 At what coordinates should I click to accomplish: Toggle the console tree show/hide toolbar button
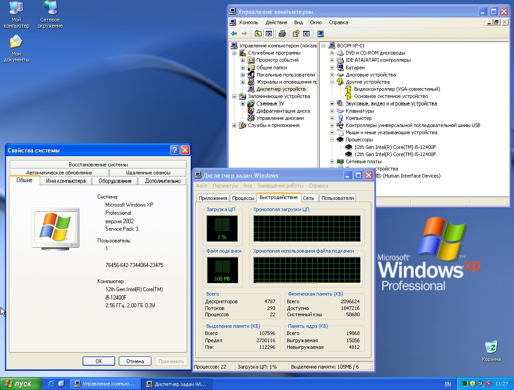coord(268,34)
